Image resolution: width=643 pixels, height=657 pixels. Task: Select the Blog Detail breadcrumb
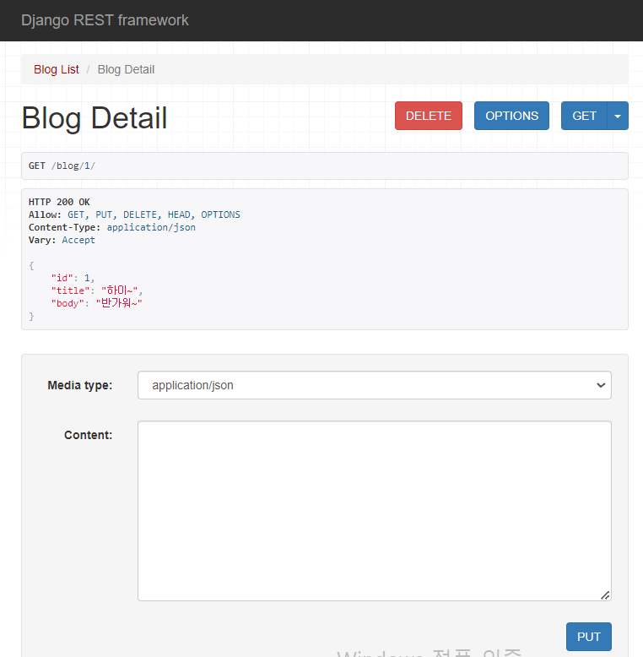coord(126,69)
